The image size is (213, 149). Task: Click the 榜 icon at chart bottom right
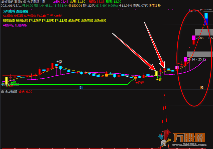pyautogui.click(x=202, y=87)
